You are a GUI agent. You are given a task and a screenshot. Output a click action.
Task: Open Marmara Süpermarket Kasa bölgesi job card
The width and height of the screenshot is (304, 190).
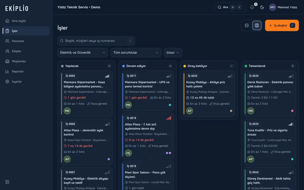pos(86,94)
